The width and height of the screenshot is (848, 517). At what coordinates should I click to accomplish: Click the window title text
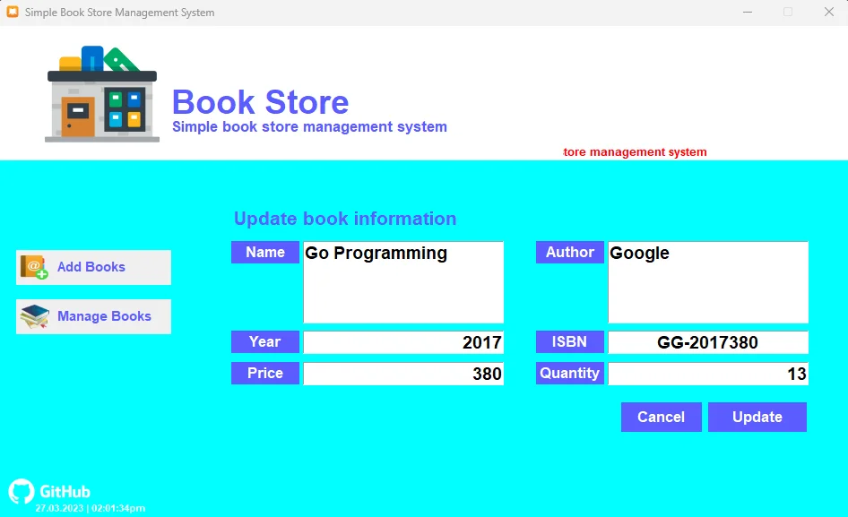[119, 13]
